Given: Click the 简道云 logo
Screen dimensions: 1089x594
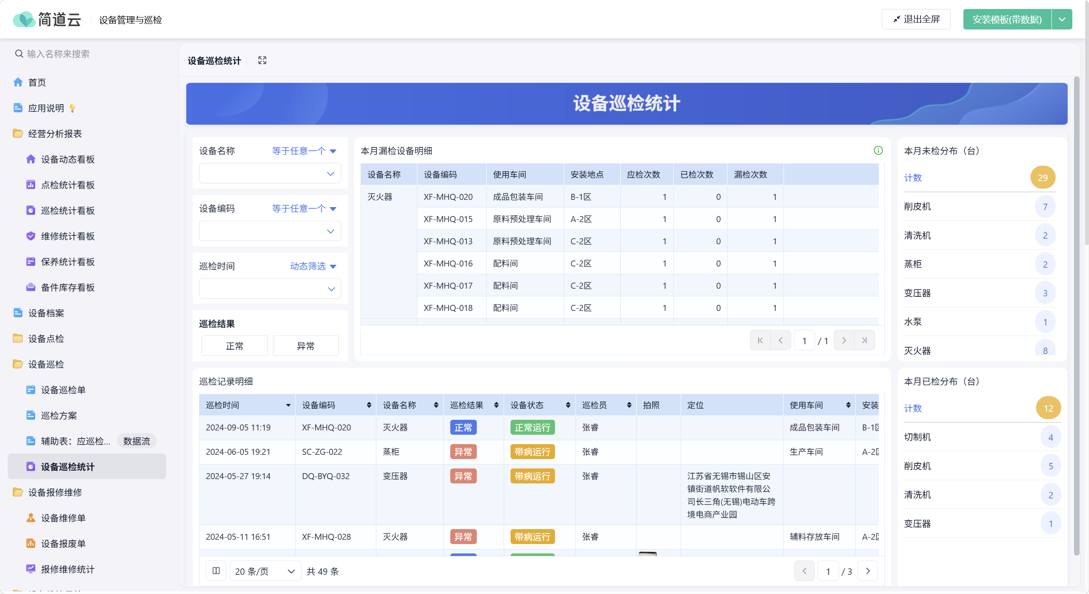Looking at the screenshot, I should [x=47, y=19].
